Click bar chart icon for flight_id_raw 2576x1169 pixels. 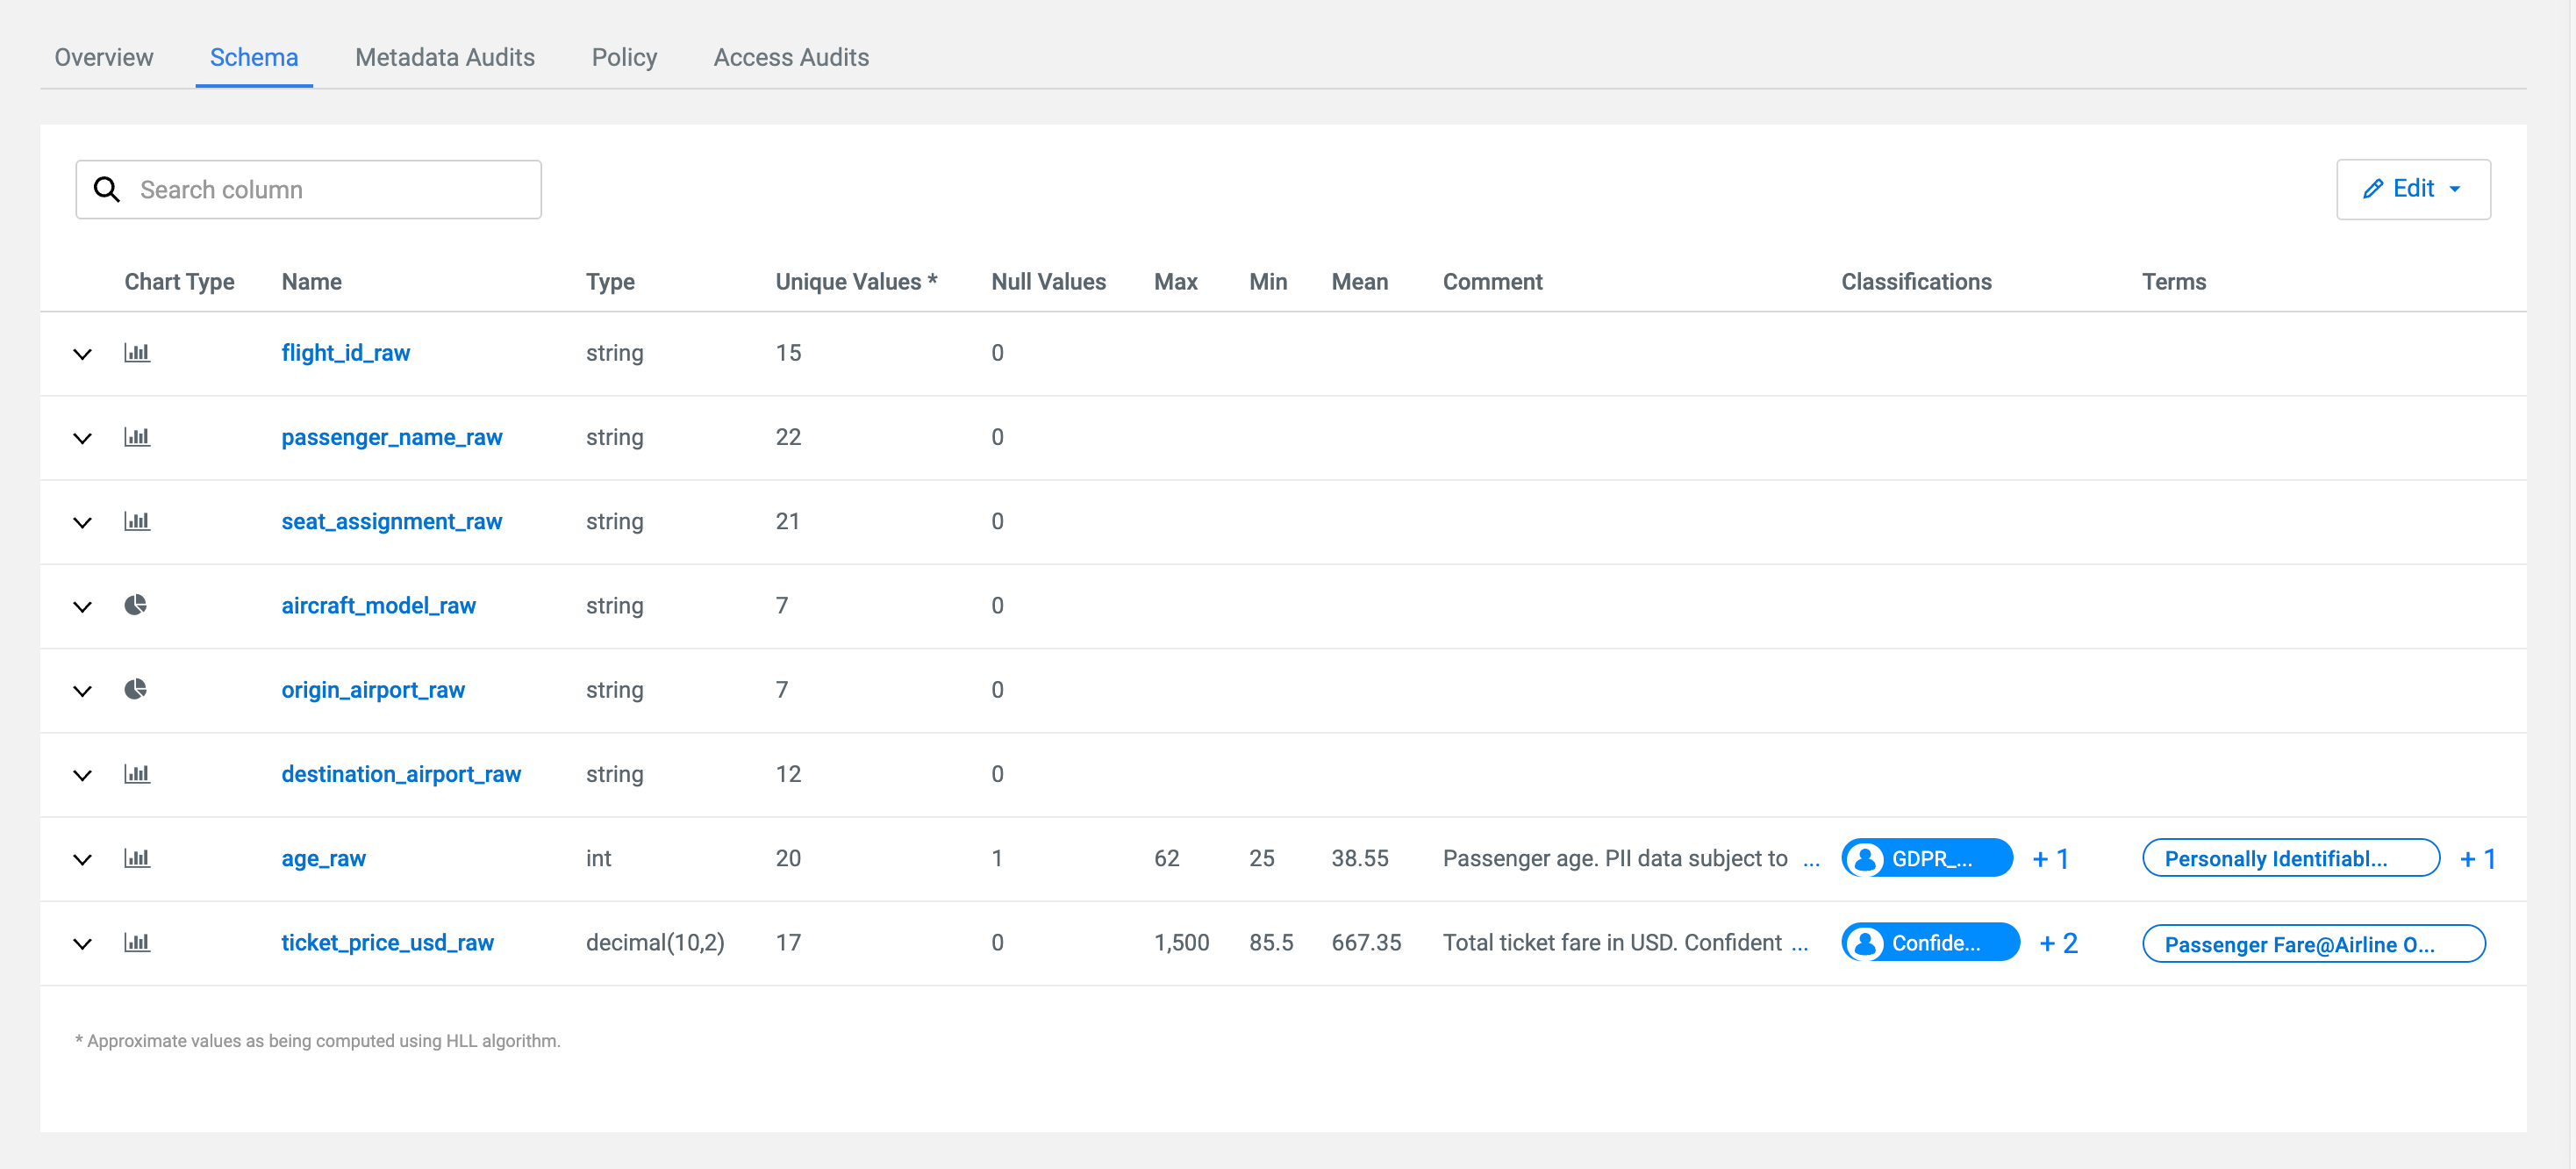coord(137,353)
